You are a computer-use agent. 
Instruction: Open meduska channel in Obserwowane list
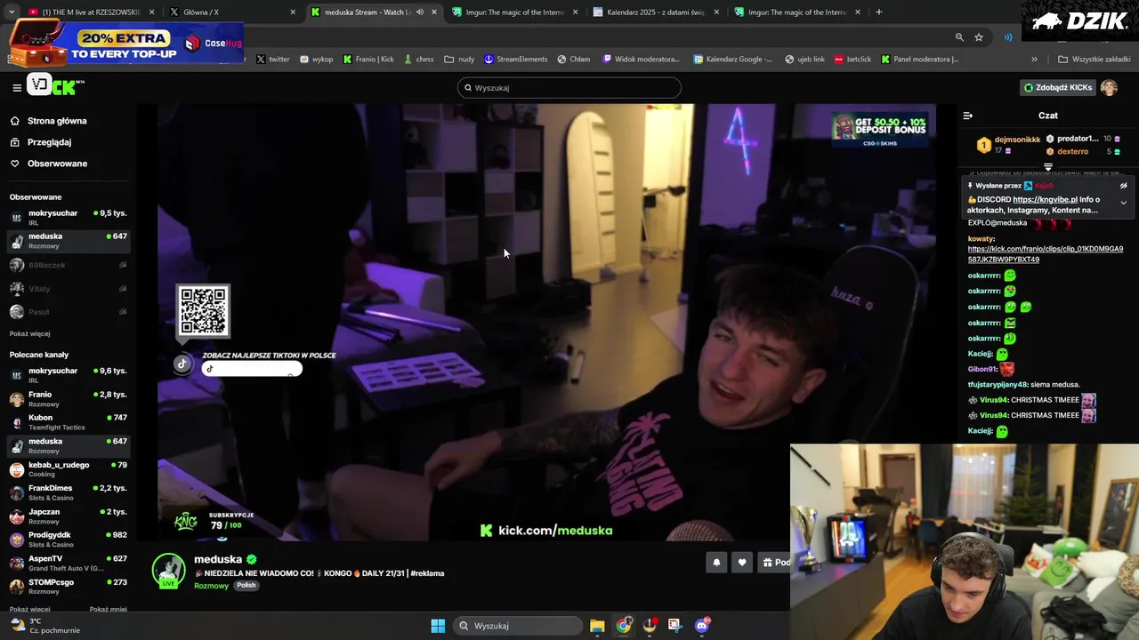pyautogui.click(x=68, y=241)
